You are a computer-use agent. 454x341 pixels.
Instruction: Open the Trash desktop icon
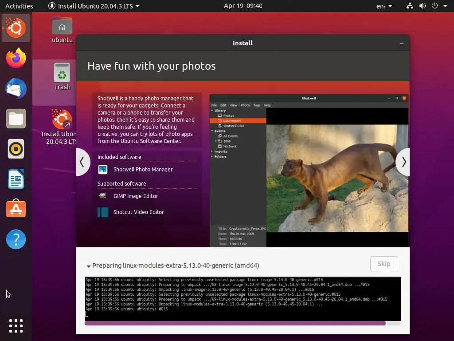[62, 76]
